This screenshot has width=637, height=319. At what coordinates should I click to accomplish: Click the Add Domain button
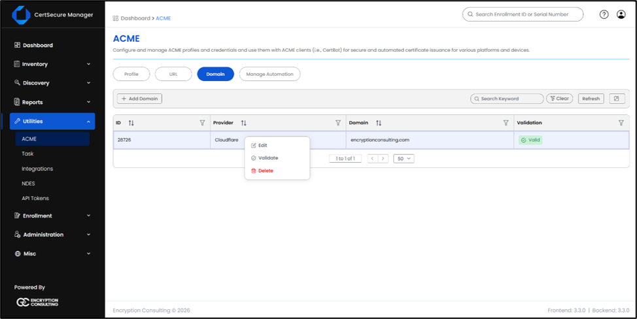140,99
